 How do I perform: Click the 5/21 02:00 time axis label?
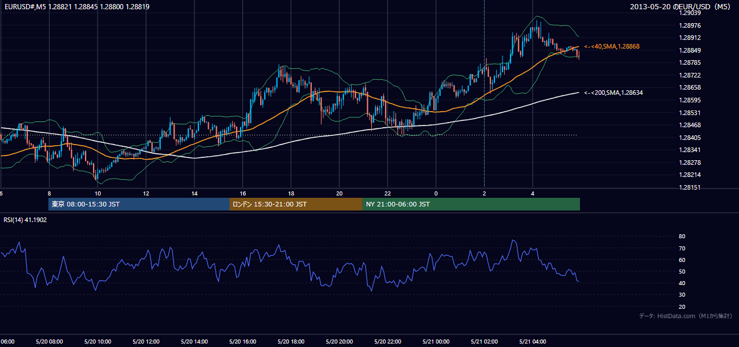[x=484, y=342]
